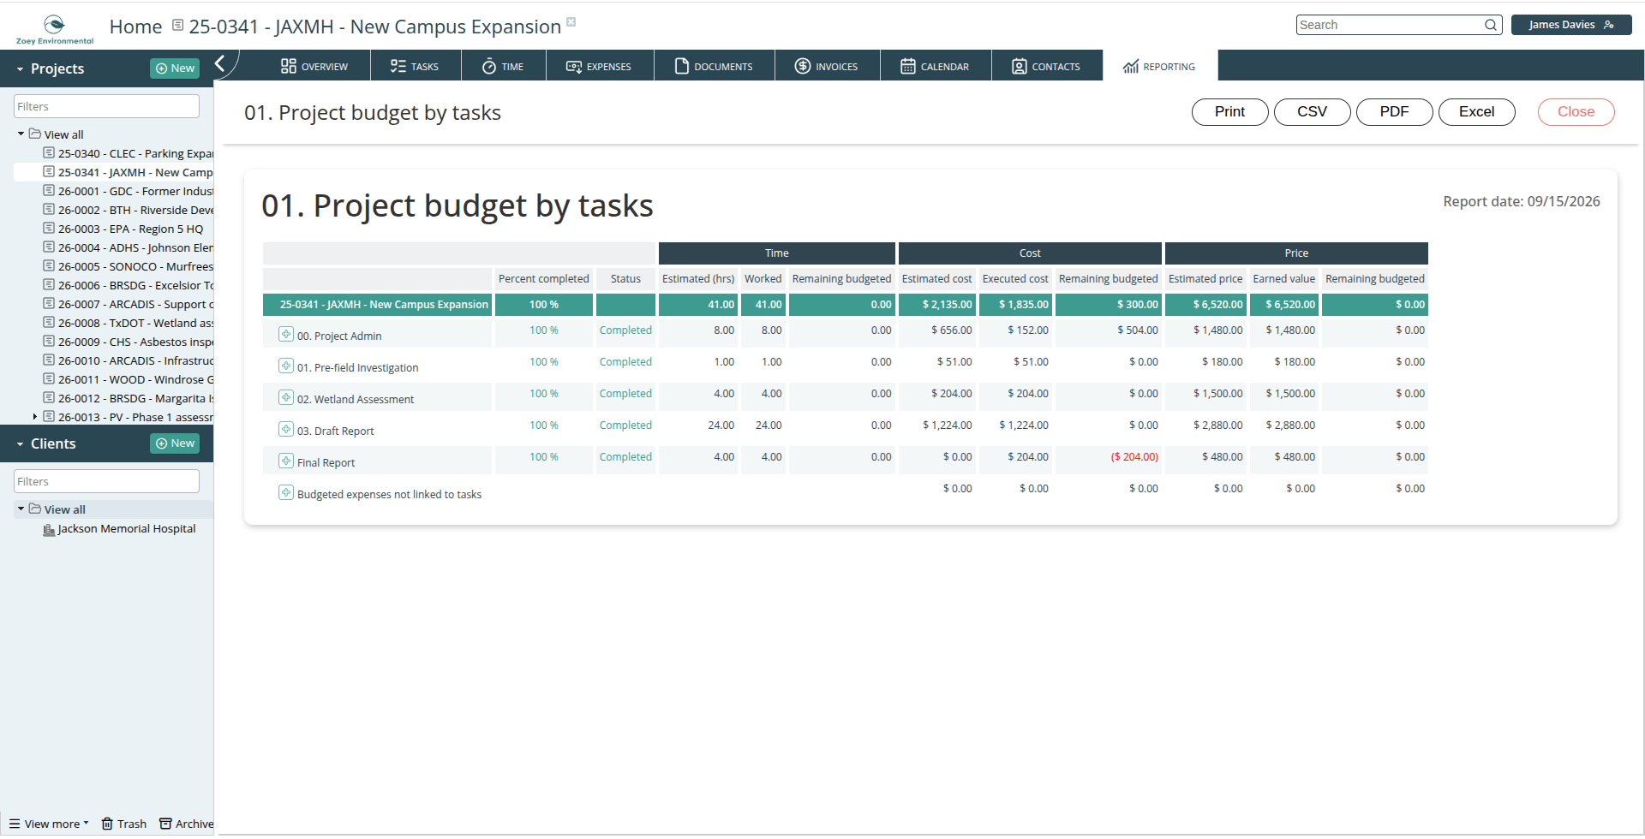The image size is (1645, 839).
Task: Go to Home
Action: (x=135, y=27)
